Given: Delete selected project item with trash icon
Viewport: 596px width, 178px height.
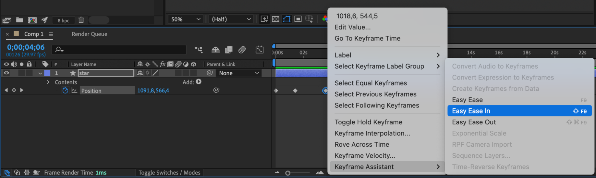Looking at the screenshot, I should pyautogui.click(x=81, y=20).
